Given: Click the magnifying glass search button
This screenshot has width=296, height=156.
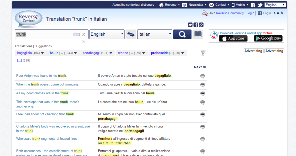Looking at the screenshot, I should pyautogui.click(x=182, y=34).
